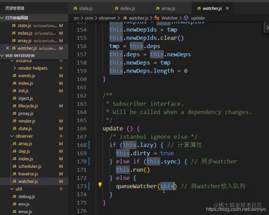
Task: Click the core breadcrumb segment
Action: point(89,18)
